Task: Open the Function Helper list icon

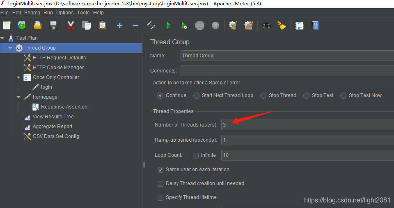Action: pyautogui.click(x=299, y=25)
